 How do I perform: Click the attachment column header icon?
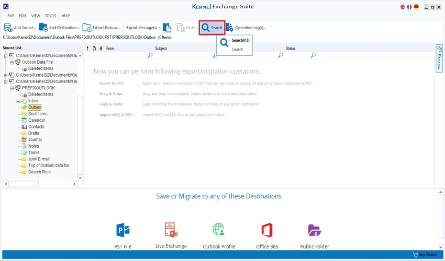coord(101,49)
